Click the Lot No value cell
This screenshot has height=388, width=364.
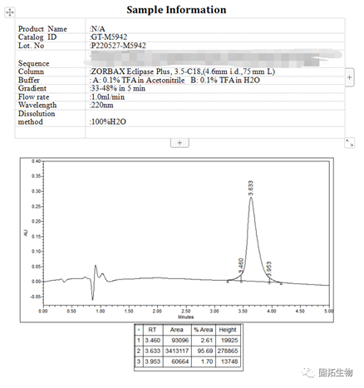tap(215, 46)
